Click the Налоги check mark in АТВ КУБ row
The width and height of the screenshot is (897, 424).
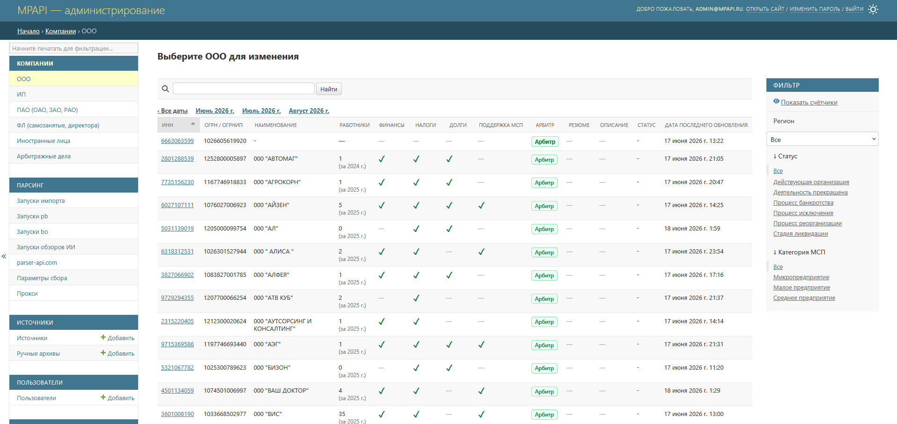coord(416,298)
